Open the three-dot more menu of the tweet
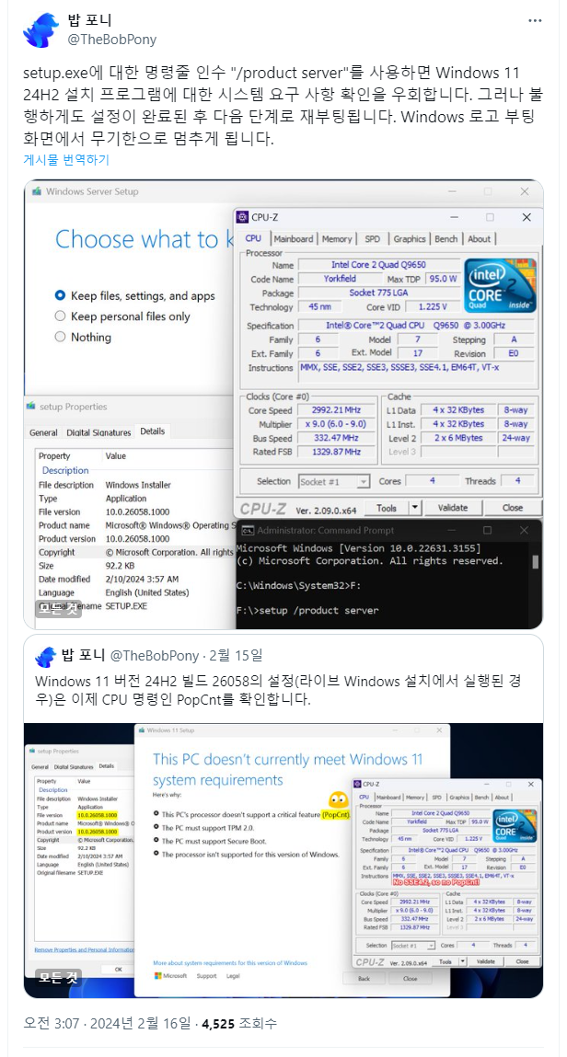The width and height of the screenshot is (567, 1057). click(x=535, y=21)
